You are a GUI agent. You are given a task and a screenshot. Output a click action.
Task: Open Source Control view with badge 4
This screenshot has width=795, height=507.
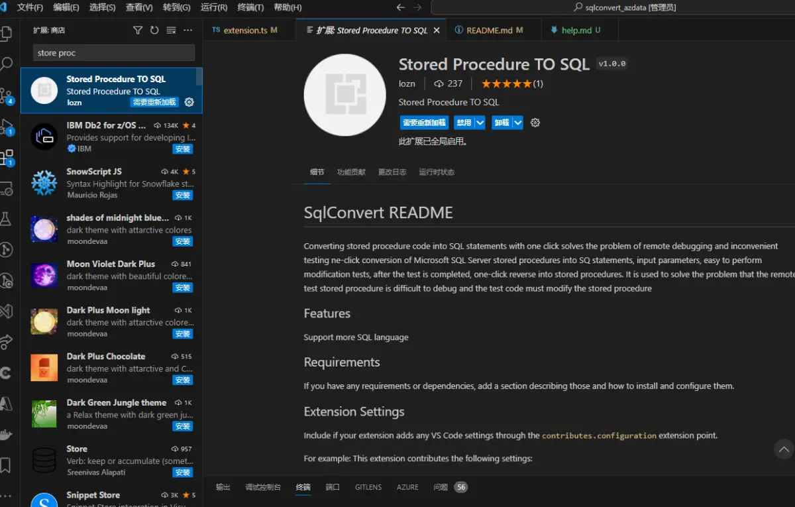(x=6, y=95)
